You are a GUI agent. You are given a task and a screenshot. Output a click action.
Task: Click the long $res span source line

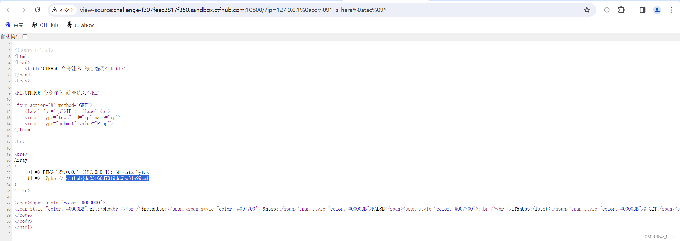tap(347, 209)
